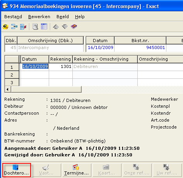
Task: Click the up arrow toolbar icon
Action: pos(56,27)
